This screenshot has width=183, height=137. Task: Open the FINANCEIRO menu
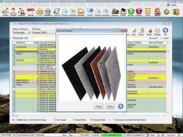(111, 5)
